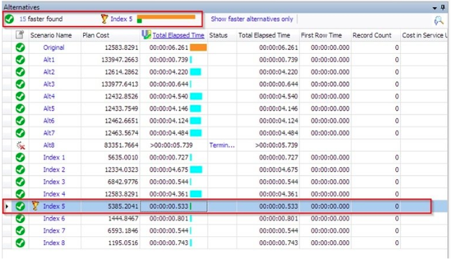Screen dimensions: 452x261
Task: Open the Index 5 link in summary bar
Action: click(121, 19)
